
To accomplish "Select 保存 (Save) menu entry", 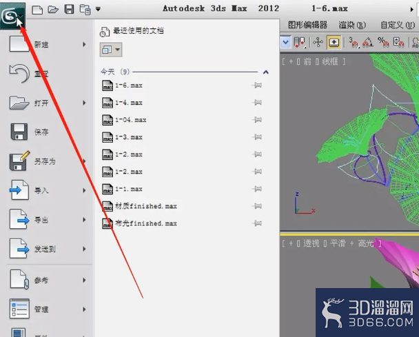I will [48, 132].
